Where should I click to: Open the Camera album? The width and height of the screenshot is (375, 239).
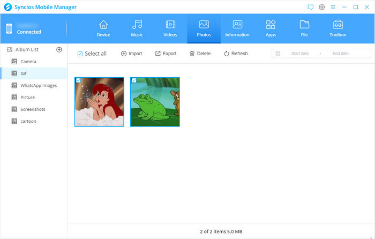pyautogui.click(x=34, y=62)
